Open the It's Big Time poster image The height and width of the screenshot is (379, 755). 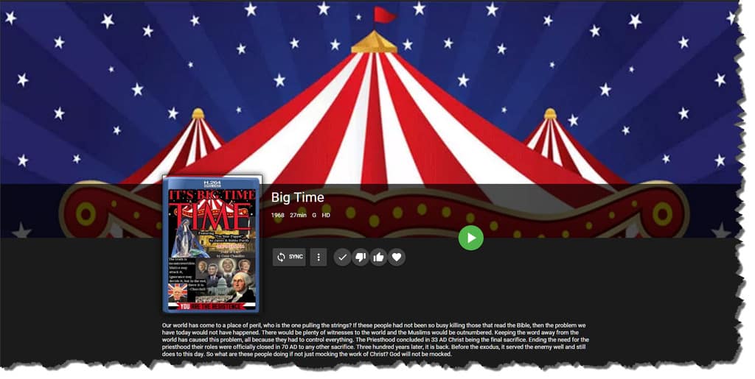(212, 244)
